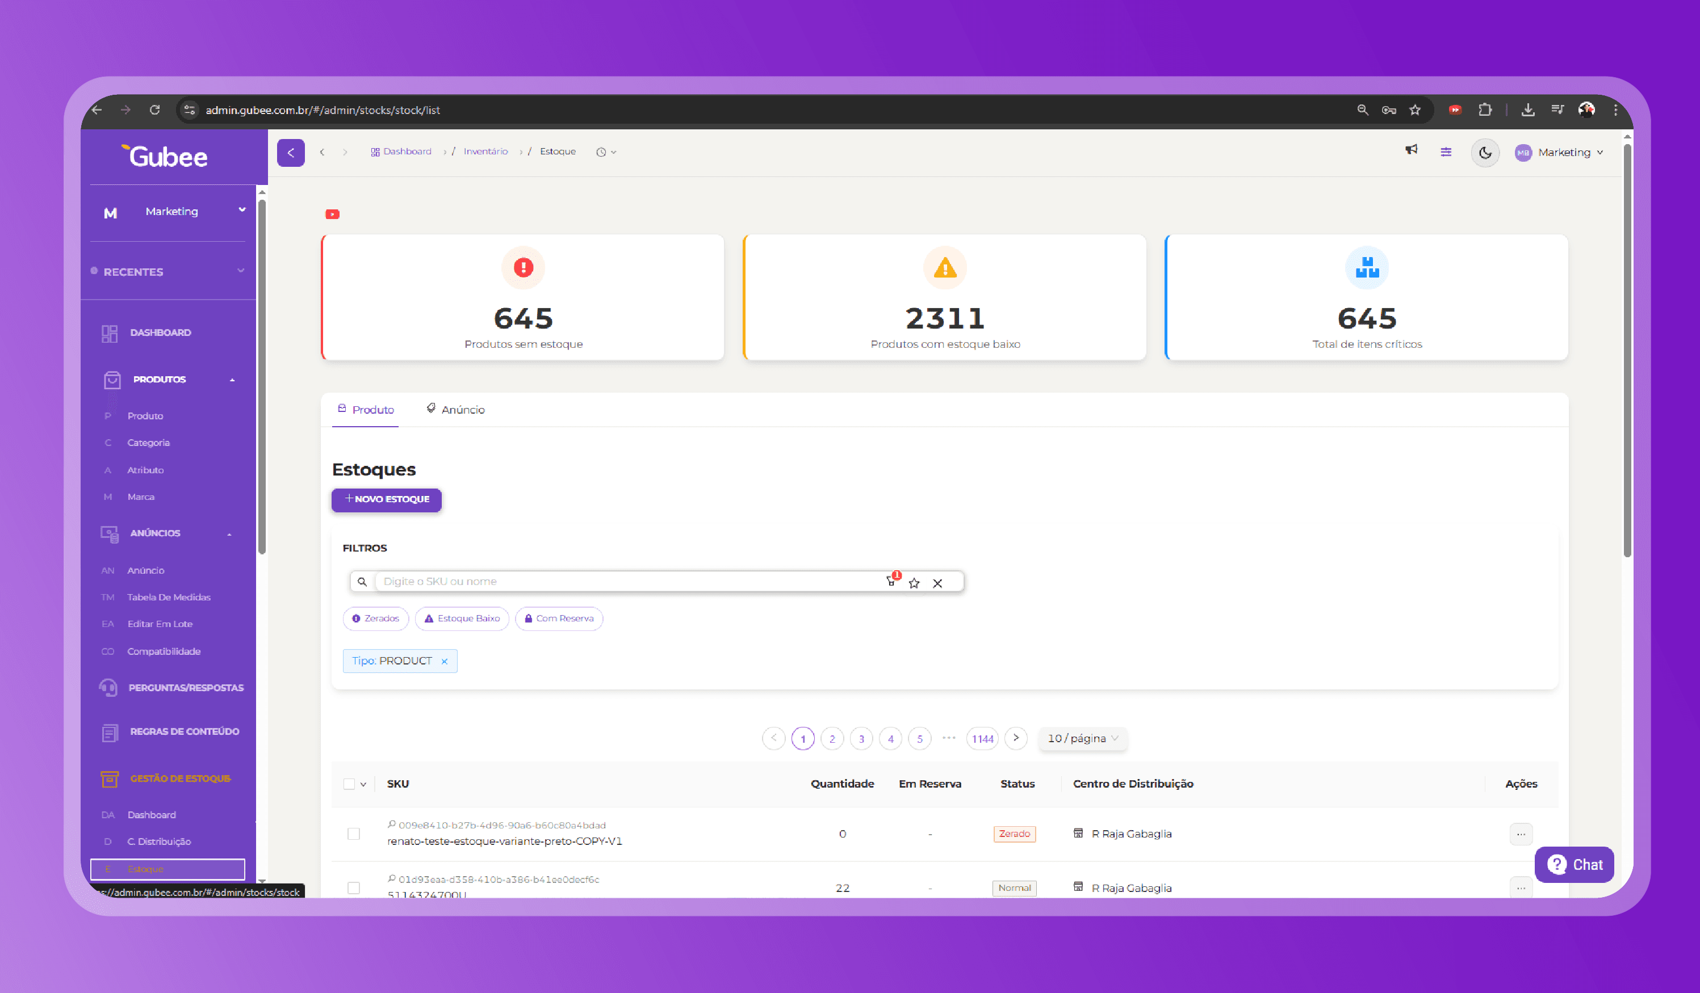Select checkbox for renato-teste-estoque row
The height and width of the screenshot is (993, 1700).
click(x=354, y=834)
